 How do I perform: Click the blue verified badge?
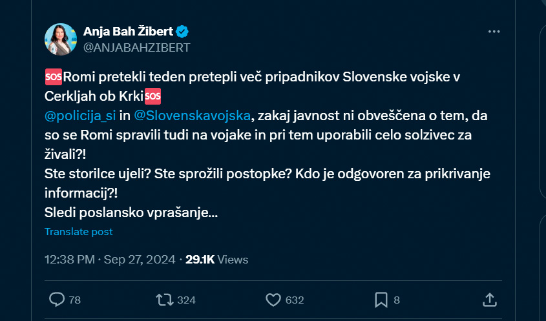[183, 32]
